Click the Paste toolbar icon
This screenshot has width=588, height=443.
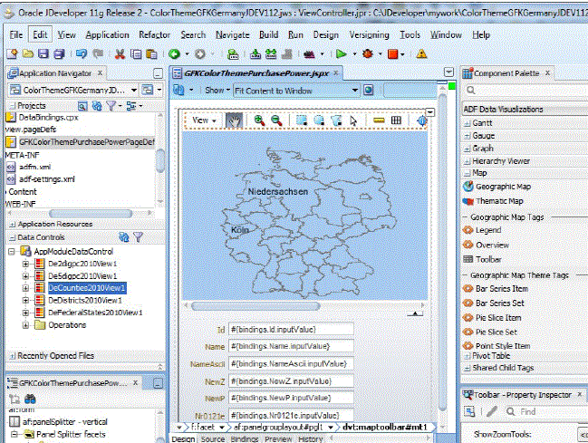click(151, 54)
